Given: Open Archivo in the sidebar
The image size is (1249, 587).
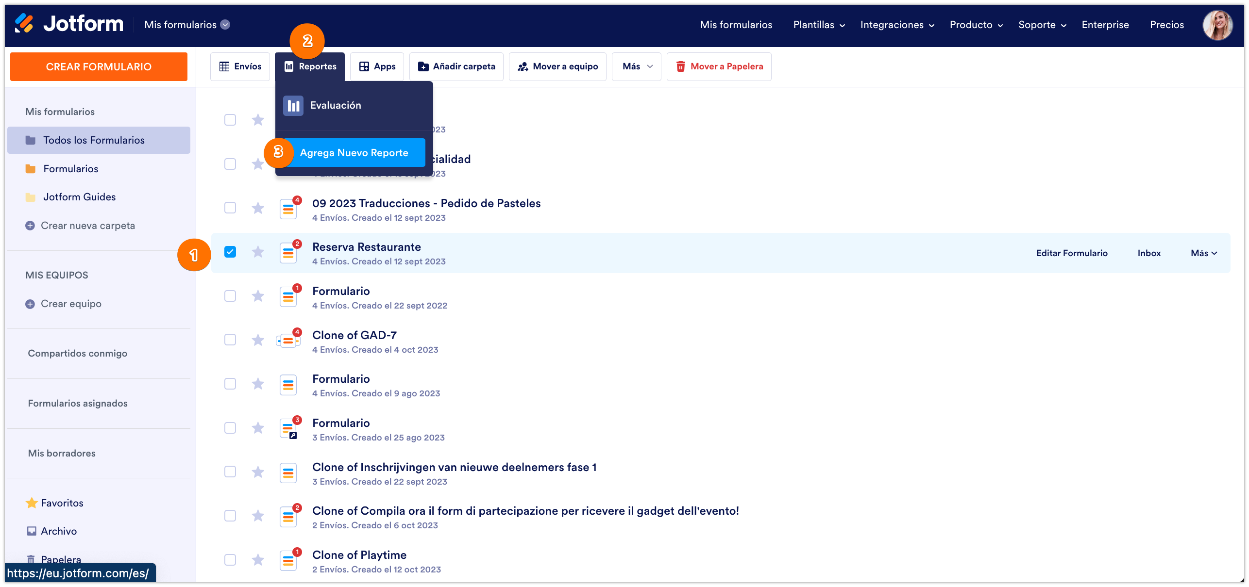Looking at the screenshot, I should tap(59, 531).
